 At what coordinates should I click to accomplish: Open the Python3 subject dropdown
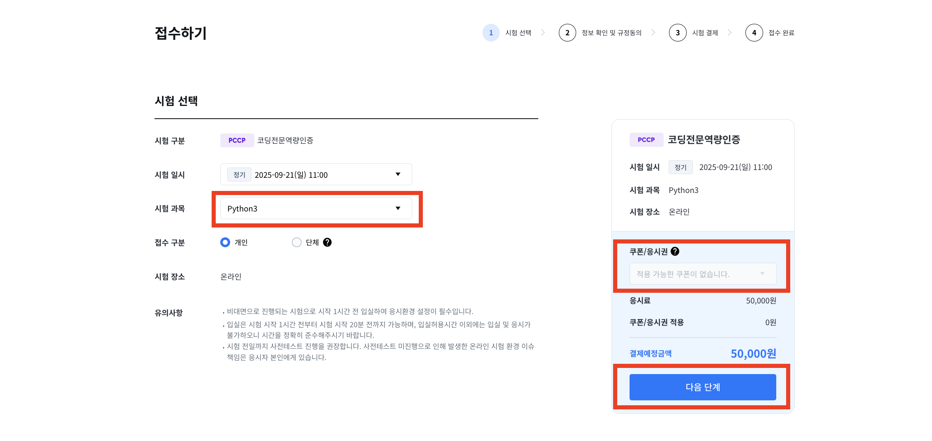click(x=316, y=209)
